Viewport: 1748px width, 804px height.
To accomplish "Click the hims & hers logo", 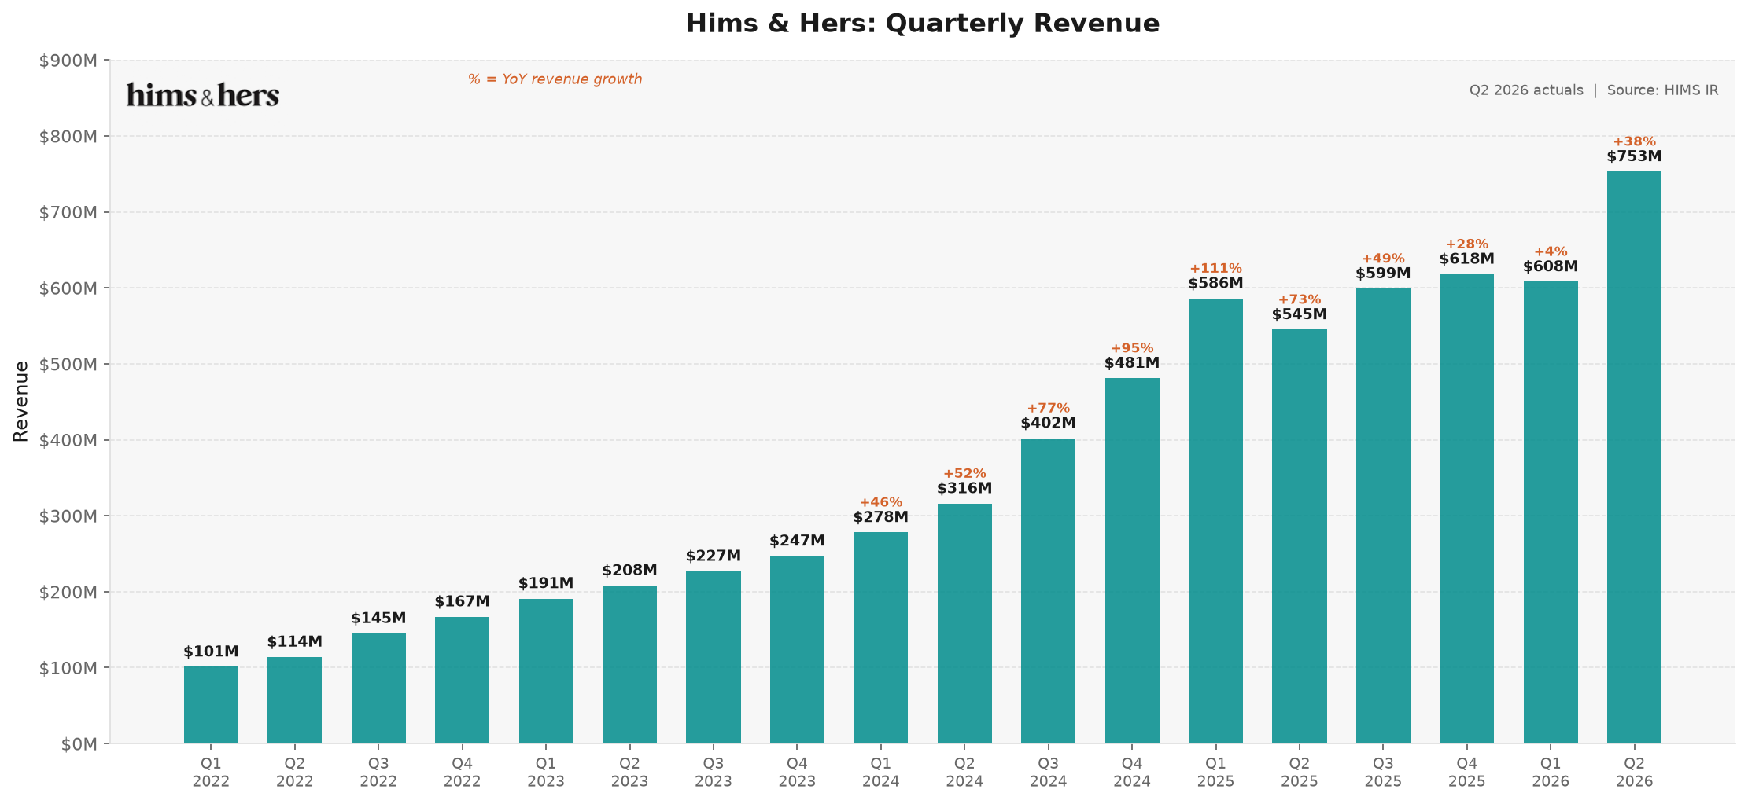I will coord(203,95).
